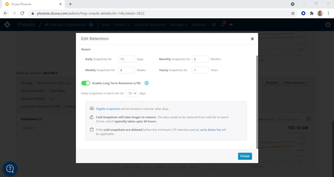Open warm tier days dropdown
The image size is (334, 177).
coord(132,93)
